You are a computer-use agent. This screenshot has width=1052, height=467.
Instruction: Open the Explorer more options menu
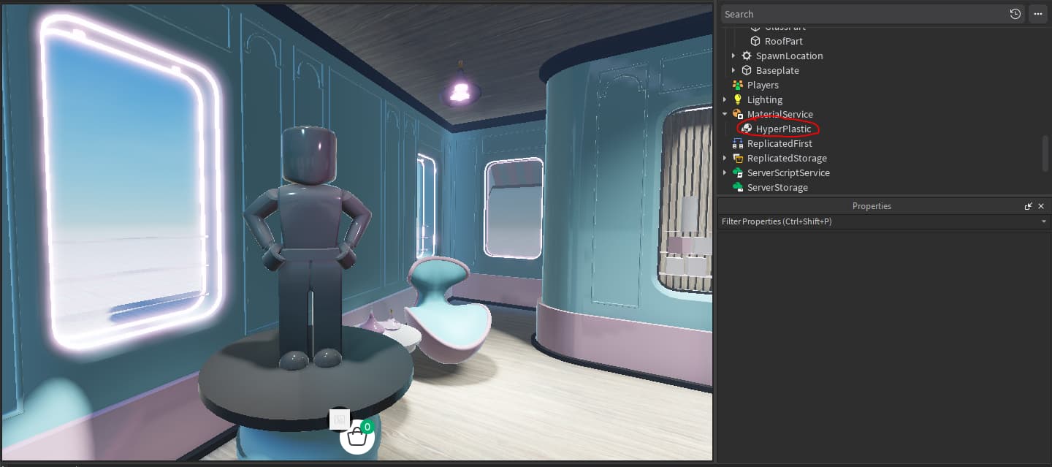click(x=1037, y=14)
